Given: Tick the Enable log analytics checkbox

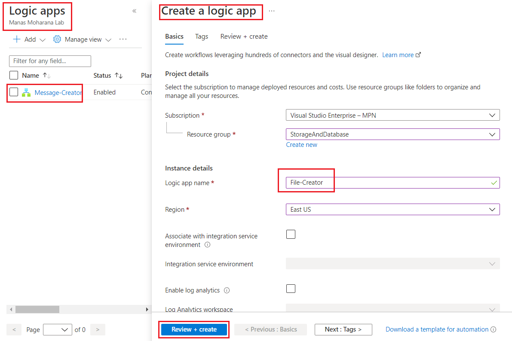Looking at the screenshot, I should coord(291,289).
